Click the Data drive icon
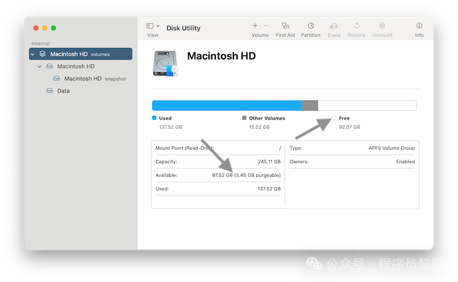458x282 pixels. pyautogui.click(x=50, y=90)
